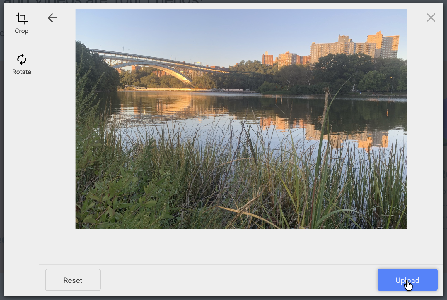
Task: Click the Rotate tool icon
Action: (22, 59)
